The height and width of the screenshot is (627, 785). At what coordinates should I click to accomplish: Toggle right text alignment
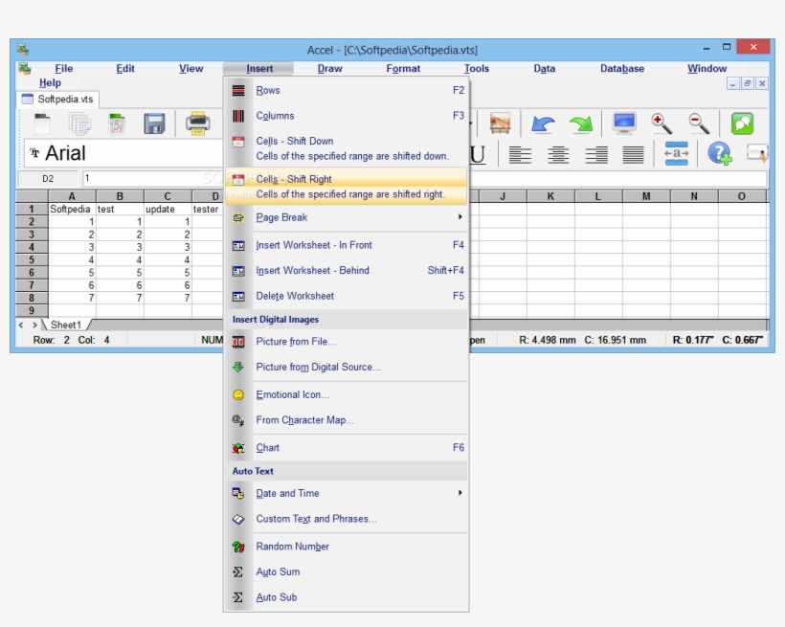click(x=596, y=153)
